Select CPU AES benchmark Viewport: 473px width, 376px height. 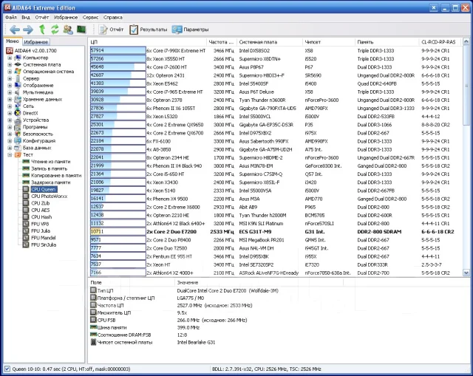tap(41, 211)
